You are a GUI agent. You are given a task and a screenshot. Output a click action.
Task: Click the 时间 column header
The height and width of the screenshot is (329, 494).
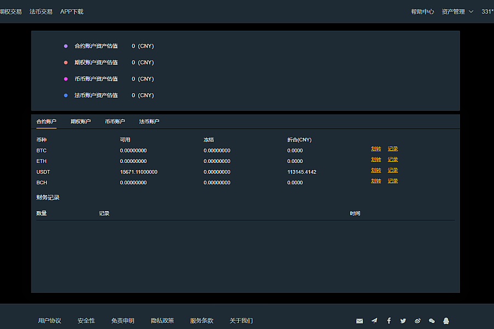tap(355, 213)
